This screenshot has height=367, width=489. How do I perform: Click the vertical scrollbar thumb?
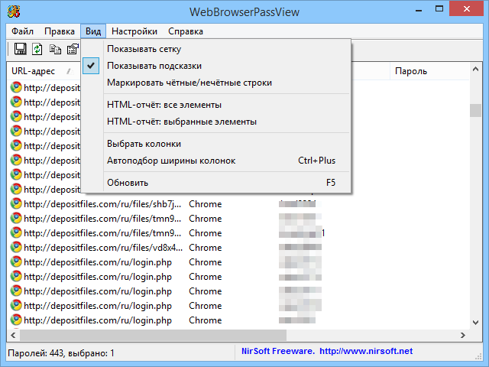click(x=475, y=110)
